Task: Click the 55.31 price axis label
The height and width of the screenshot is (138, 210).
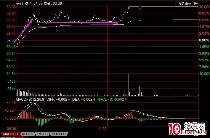Action: click(x=11, y=54)
